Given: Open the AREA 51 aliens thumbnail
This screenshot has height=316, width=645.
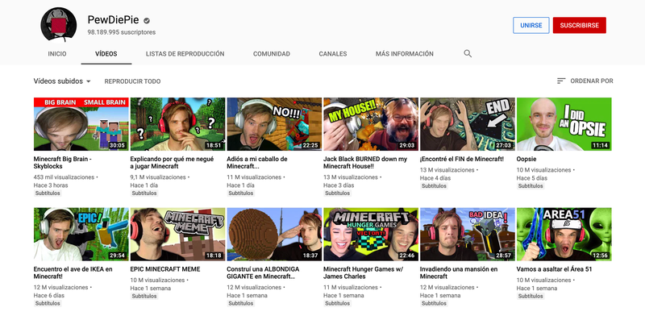Looking at the screenshot, I should click(x=564, y=234).
